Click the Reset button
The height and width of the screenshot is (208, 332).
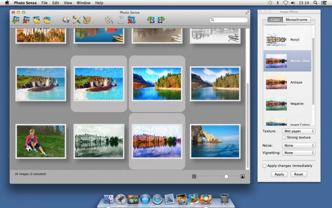click(x=299, y=174)
